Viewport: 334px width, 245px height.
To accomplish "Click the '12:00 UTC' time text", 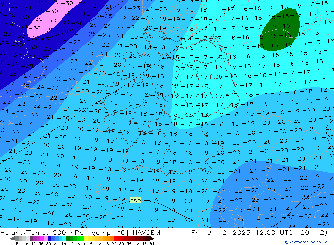I will [x=275, y=232].
